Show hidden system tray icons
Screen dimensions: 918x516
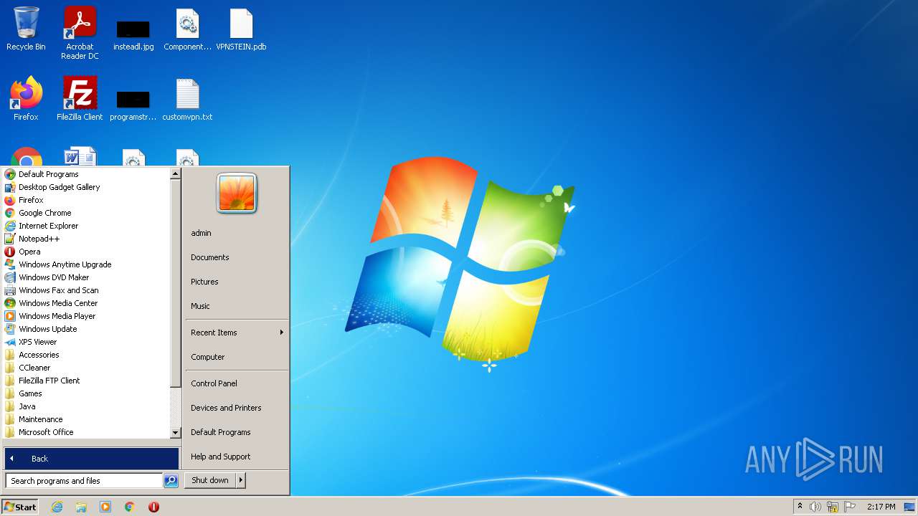click(800, 507)
